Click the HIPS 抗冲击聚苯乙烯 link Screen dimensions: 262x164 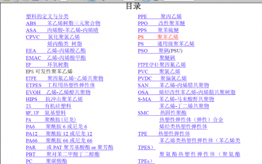point(54,99)
